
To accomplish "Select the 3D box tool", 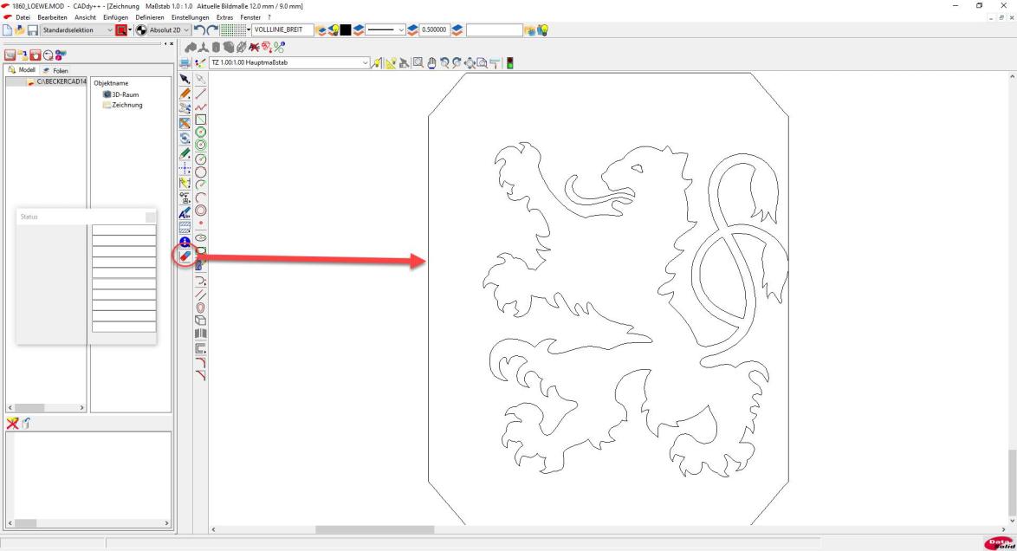I will [201, 321].
